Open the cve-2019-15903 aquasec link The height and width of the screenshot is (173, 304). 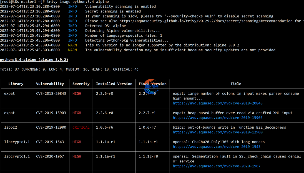tap(217, 118)
